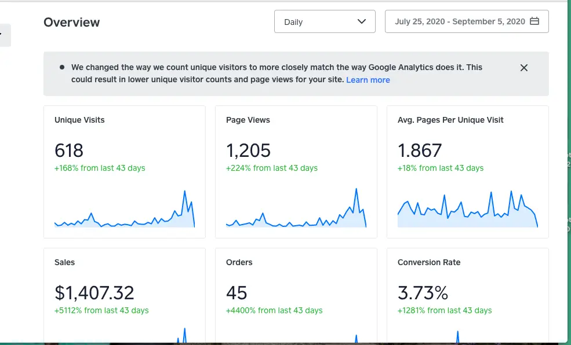
Task: Follow the Learn more link
Action: click(x=368, y=80)
